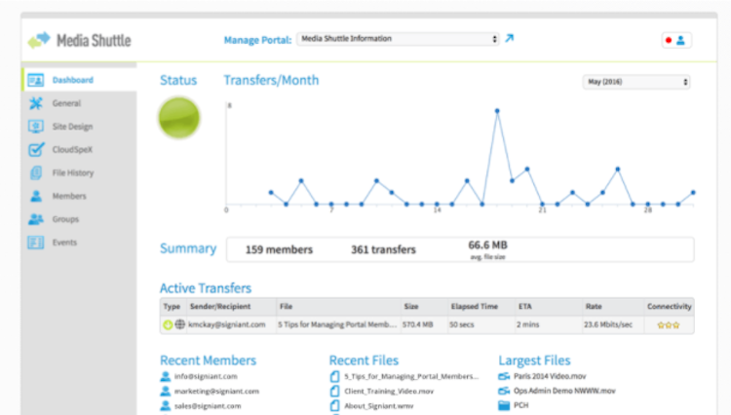Viewport: 731px width, 415px height.
Task: Open the Dashboard sidebar icon
Action: pos(35,80)
